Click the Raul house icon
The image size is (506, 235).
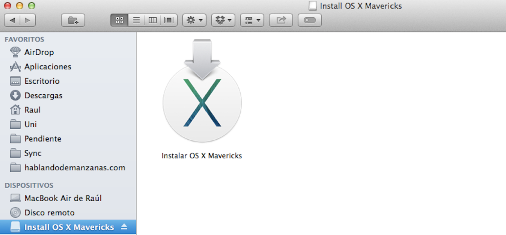pyautogui.click(x=15, y=110)
